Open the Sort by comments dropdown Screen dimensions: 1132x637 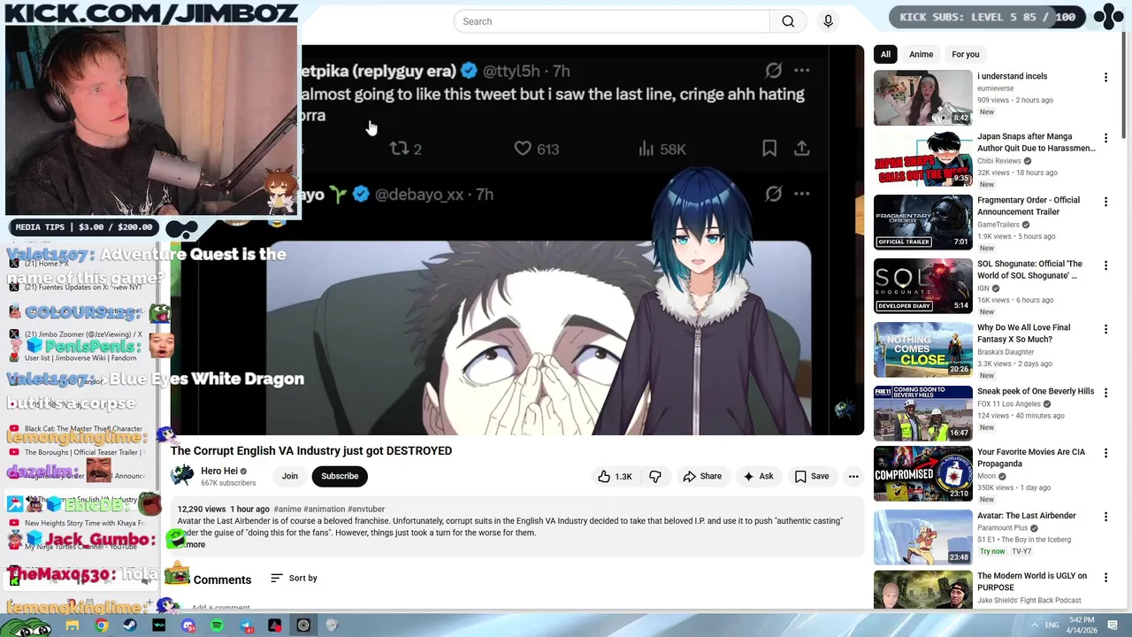click(294, 578)
